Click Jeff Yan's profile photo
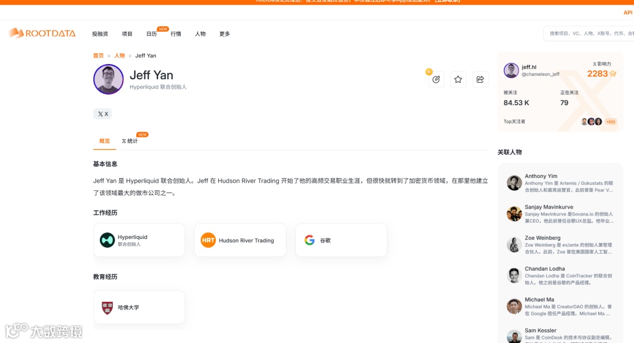634x343 pixels. (109, 79)
